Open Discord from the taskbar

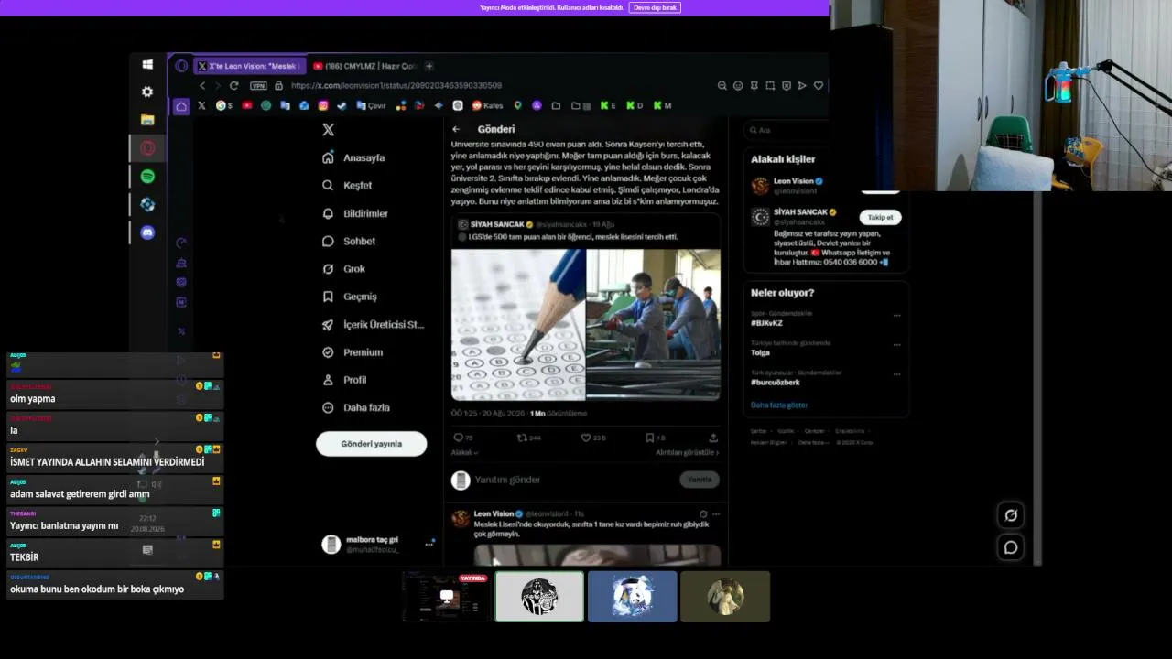pos(147,232)
